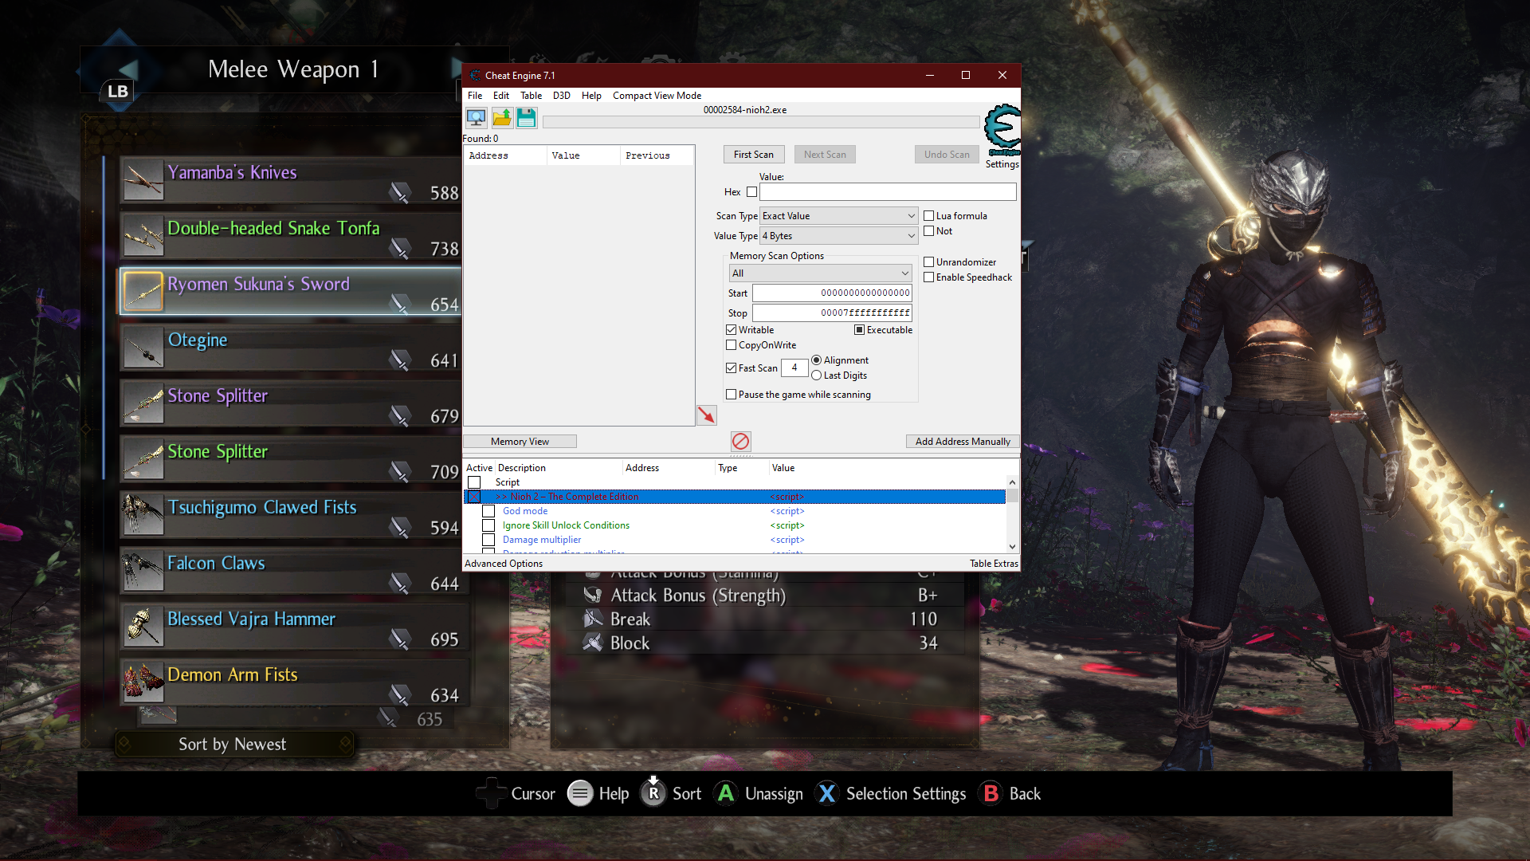Screen dimensions: 1530x861
Task: Click the red clear address list icon
Action: click(740, 441)
